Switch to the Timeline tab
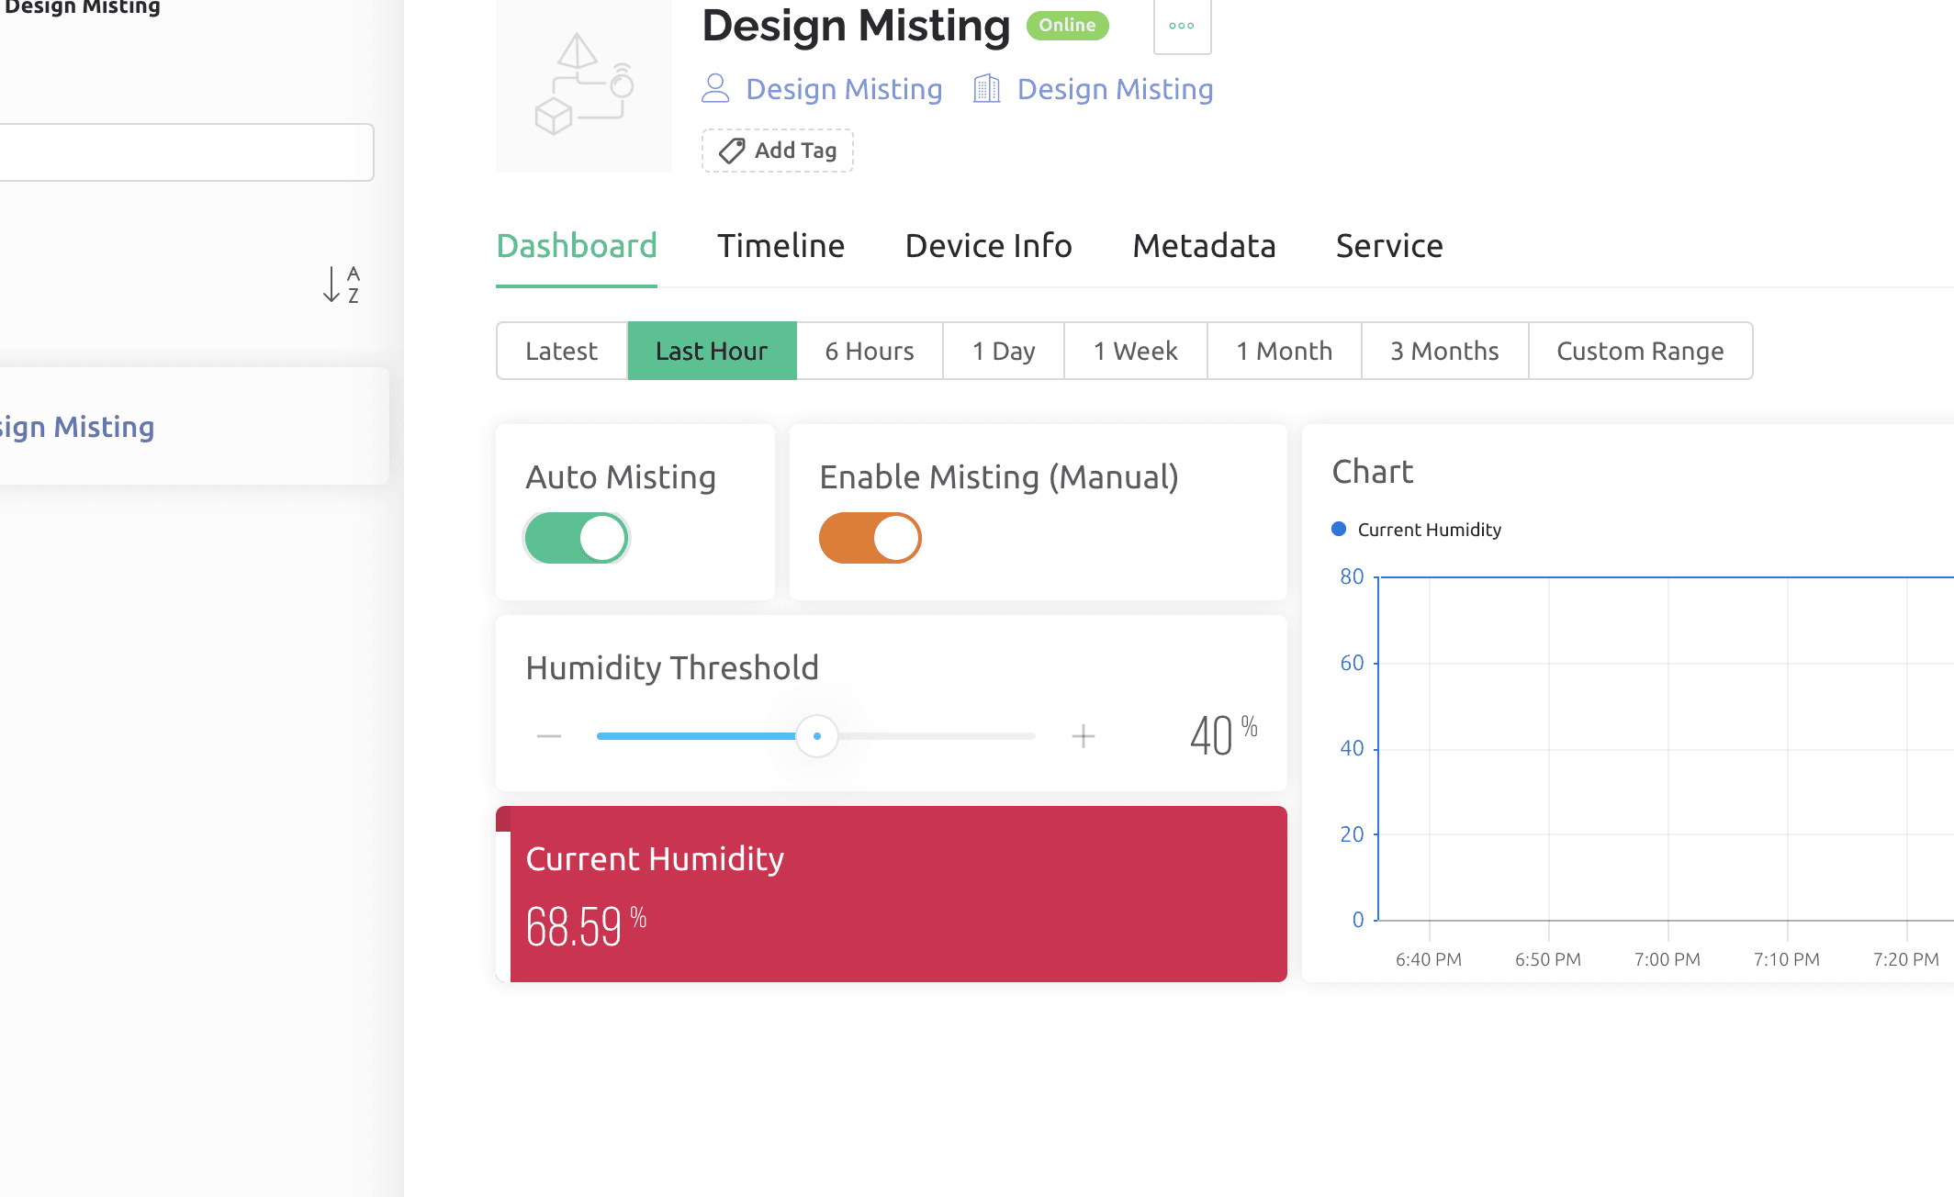The width and height of the screenshot is (1954, 1197). (x=780, y=246)
